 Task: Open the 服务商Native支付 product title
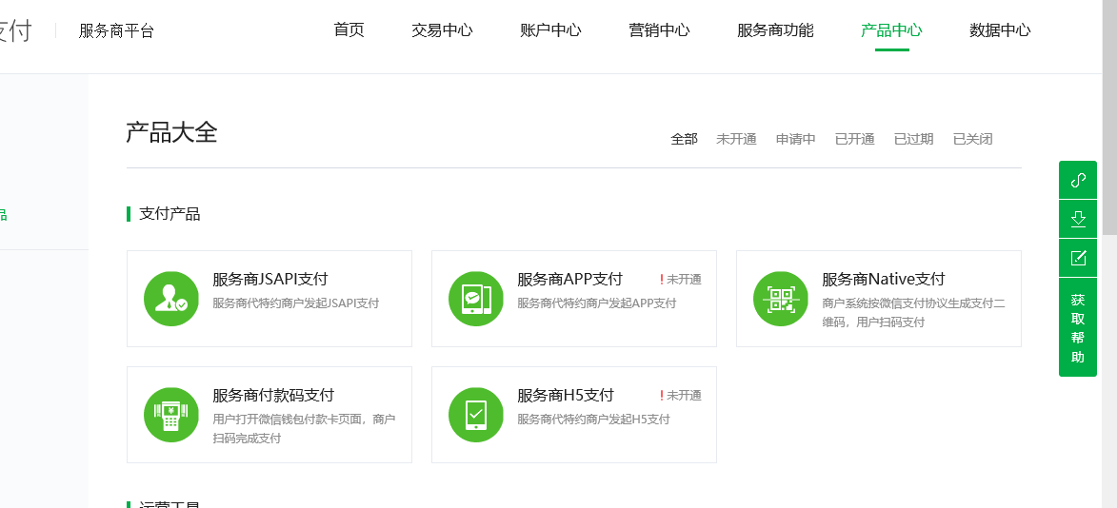tap(883, 280)
